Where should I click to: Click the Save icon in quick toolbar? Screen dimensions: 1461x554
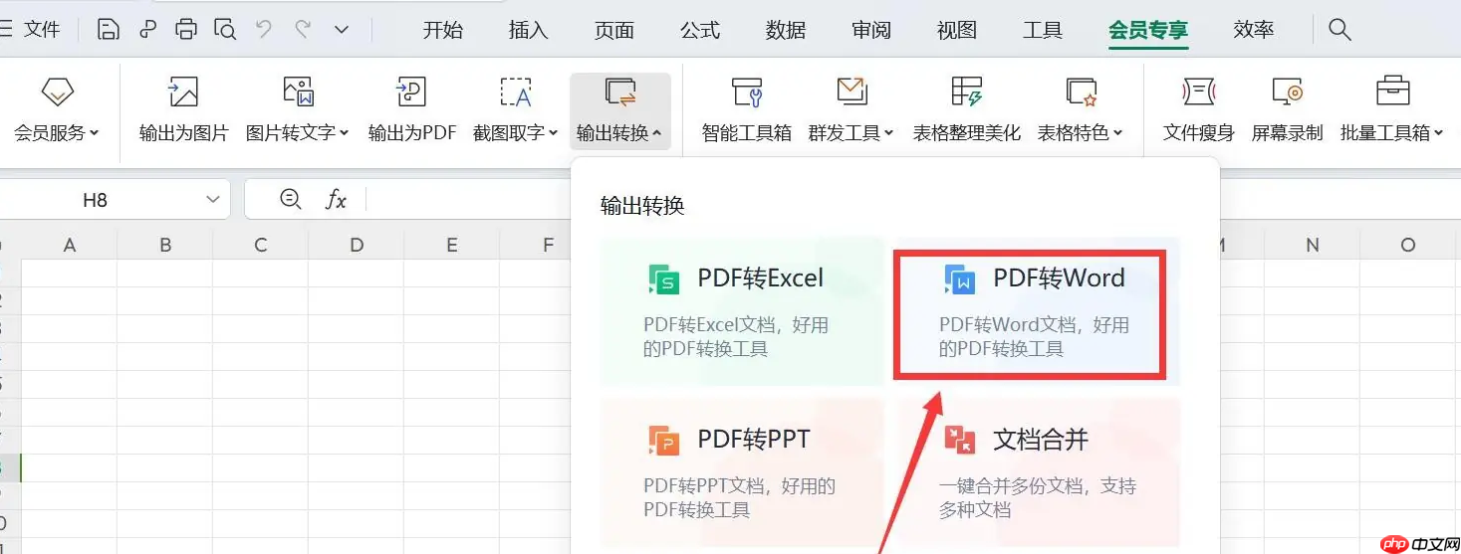[x=109, y=30]
